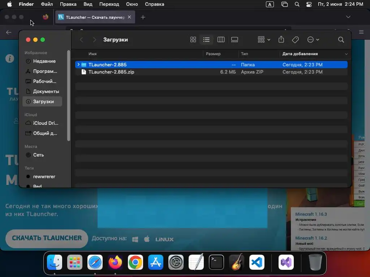Open Launchpad from the Dock
The image size is (370, 277).
(x=75, y=262)
